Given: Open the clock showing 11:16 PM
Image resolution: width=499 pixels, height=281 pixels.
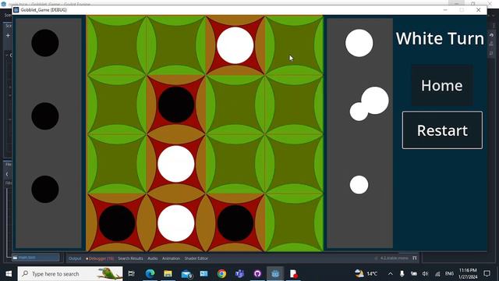Looking at the screenshot, I should click(468, 274).
